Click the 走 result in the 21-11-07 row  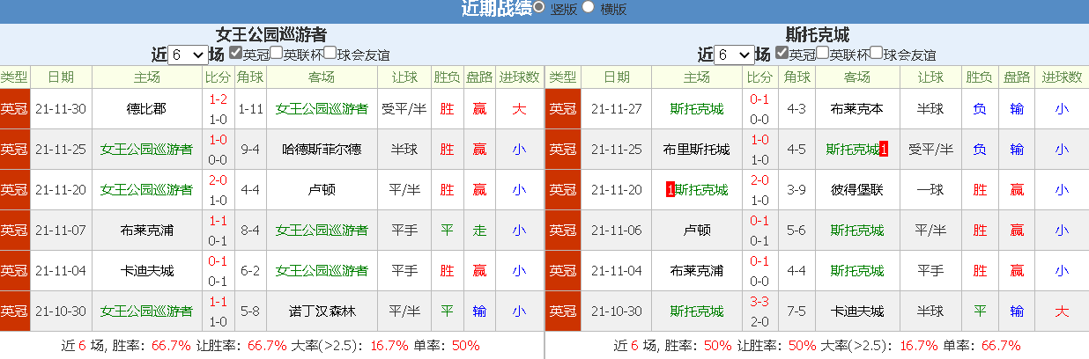coord(479,231)
